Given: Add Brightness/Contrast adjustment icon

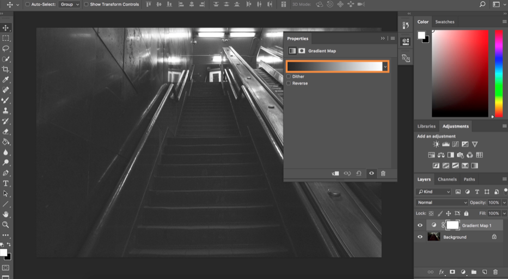Looking at the screenshot, I should pyautogui.click(x=436, y=144).
